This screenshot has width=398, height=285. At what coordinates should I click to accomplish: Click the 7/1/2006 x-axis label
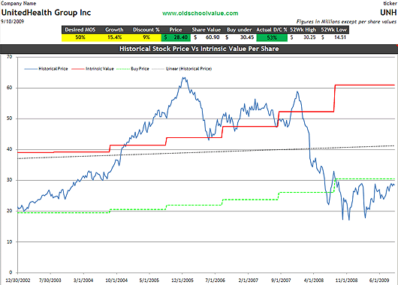click(x=215, y=280)
